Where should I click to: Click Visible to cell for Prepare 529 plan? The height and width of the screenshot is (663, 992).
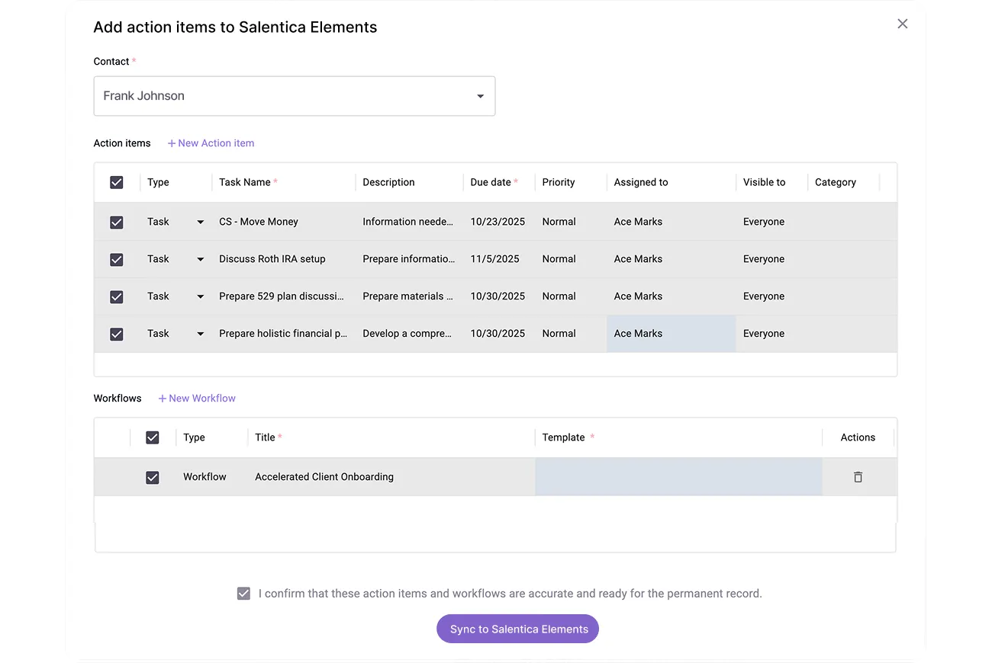(x=772, y=296)
